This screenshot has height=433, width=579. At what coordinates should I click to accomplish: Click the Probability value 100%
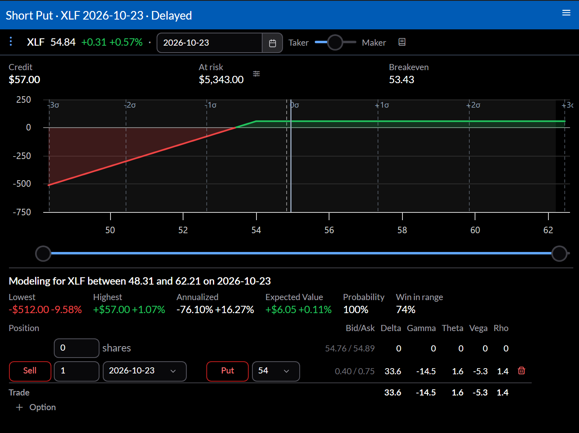(356, 310)
